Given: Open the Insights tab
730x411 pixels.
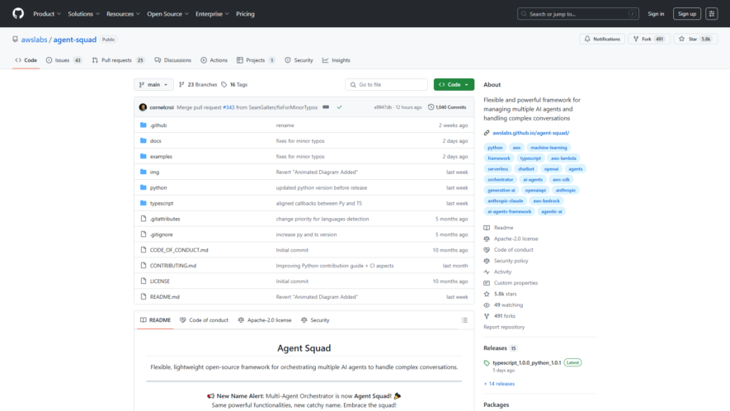Looking at the screenshot, I should pos(337,60).
